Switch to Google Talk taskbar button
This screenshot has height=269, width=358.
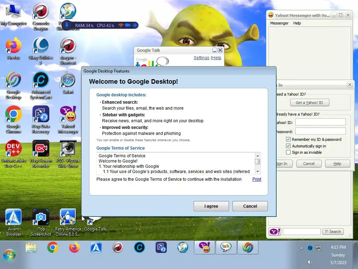pos(226,247)
